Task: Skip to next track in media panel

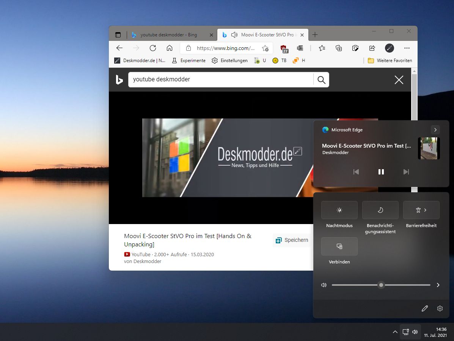Action: (406, 172)
